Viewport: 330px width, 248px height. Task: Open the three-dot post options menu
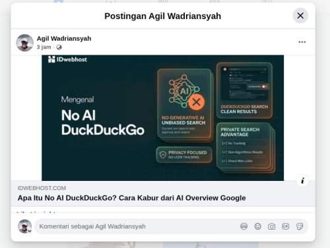pyautogui.click(x=302, y=42)
